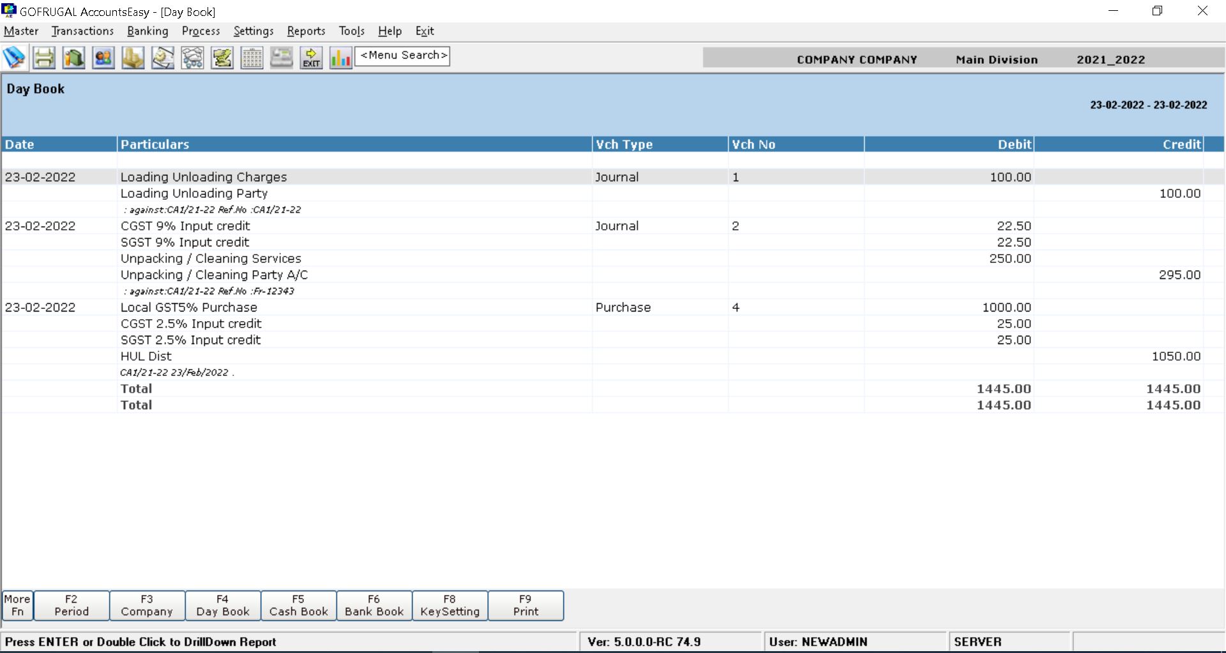The image size is (1226, 653).
Task: Open the Process menu
Action: [201, 31]
